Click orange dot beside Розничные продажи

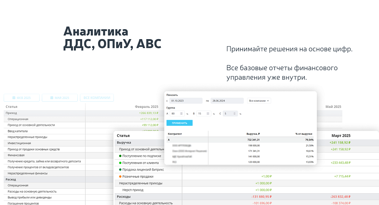tap(120, 177)
